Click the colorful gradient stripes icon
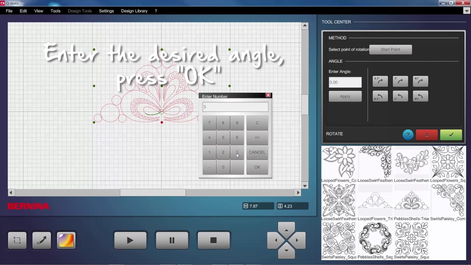 [x=66, y=241]
